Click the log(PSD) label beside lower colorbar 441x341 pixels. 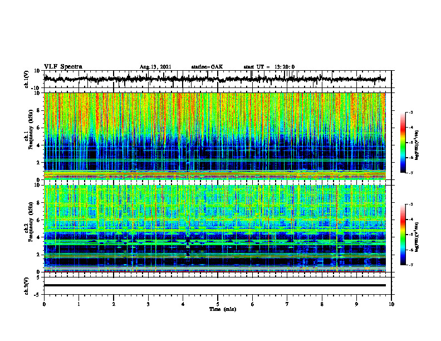[x=417, y=237]
